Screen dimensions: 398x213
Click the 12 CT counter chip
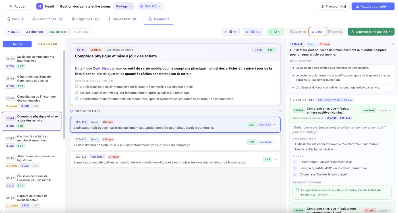(275, 32)
